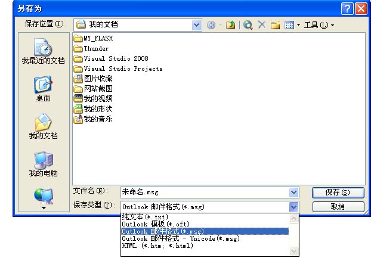Click the 取消 cancel button
Image resolution: width=374 pixels, height=264 pixels.
tap(338, 207)
